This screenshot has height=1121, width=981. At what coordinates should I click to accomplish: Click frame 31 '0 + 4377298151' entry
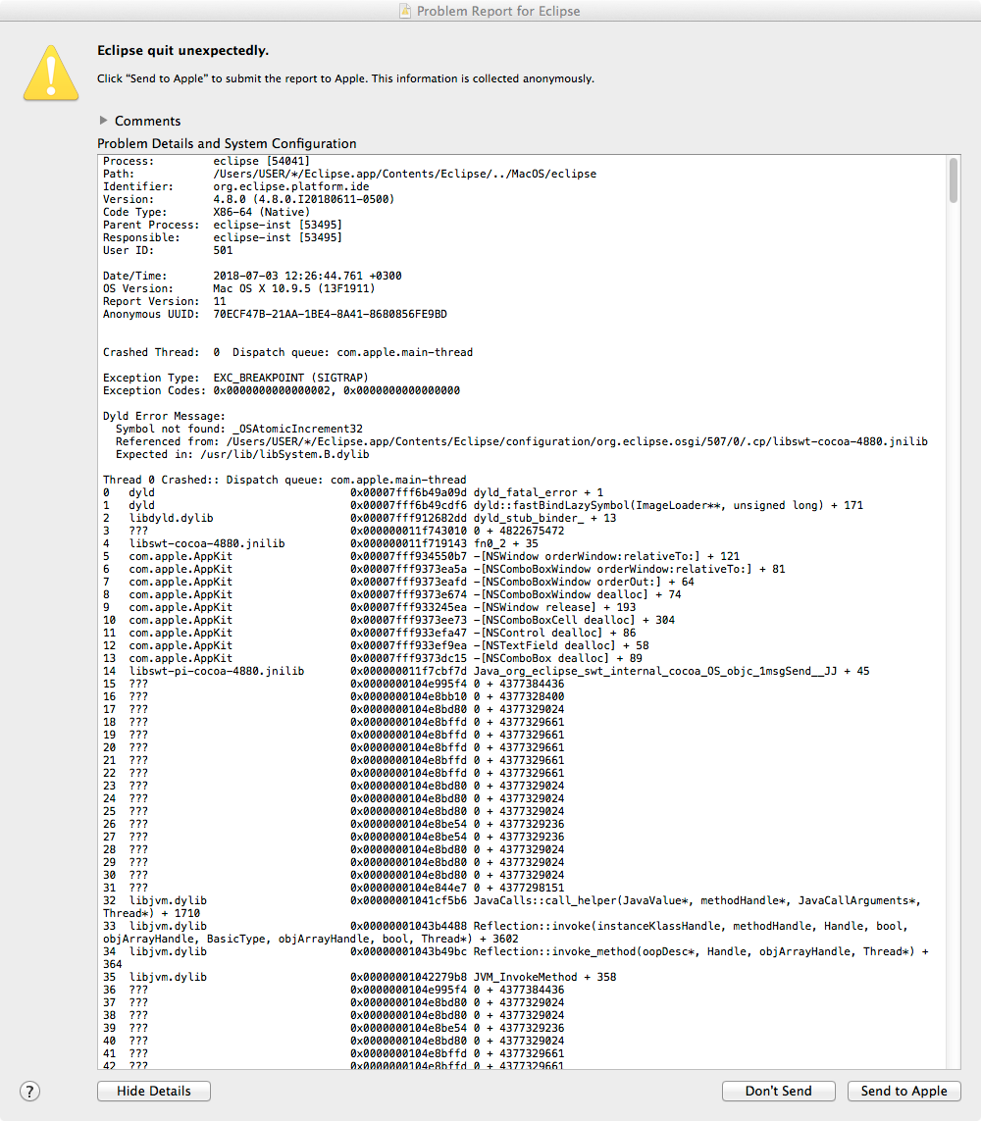334,888
